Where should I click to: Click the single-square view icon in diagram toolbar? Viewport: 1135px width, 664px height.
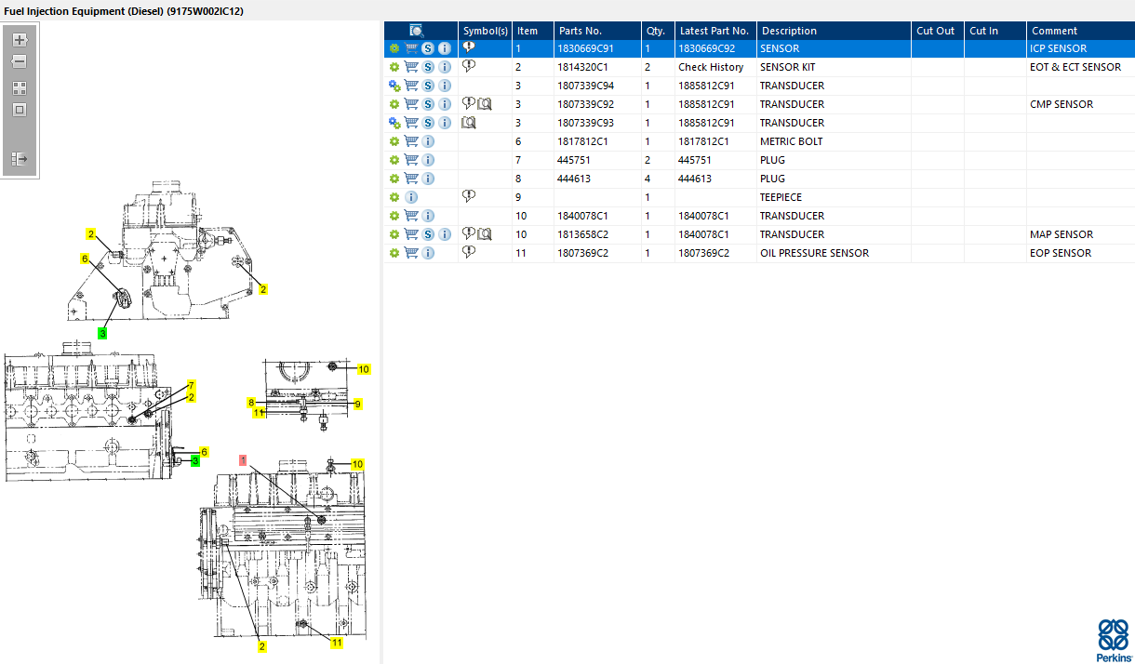click(20, 110)
